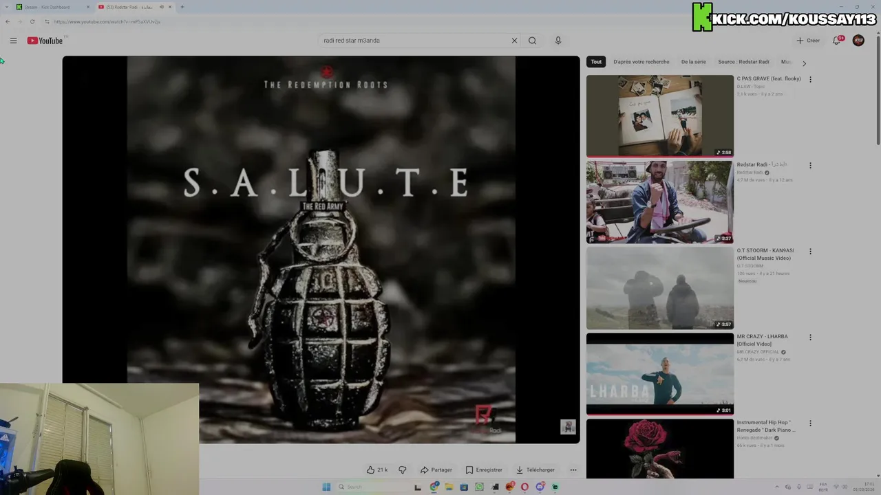The width and height of the screenshot is (881, 495).
Task: Click Créer button
Action: tap(808, 41)
